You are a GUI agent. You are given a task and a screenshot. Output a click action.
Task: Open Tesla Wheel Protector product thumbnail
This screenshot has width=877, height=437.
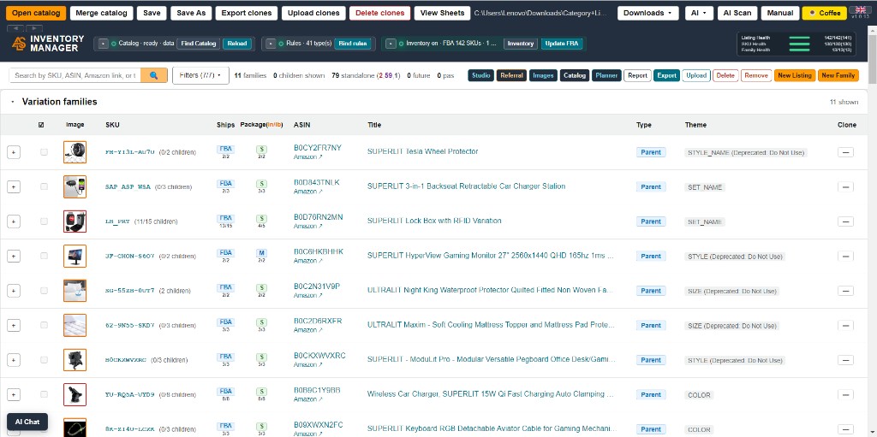tap(75, 152)
